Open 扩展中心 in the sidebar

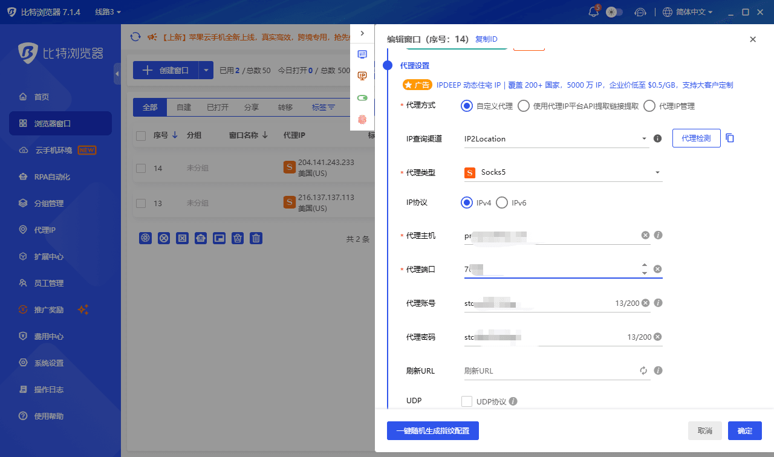60,256
